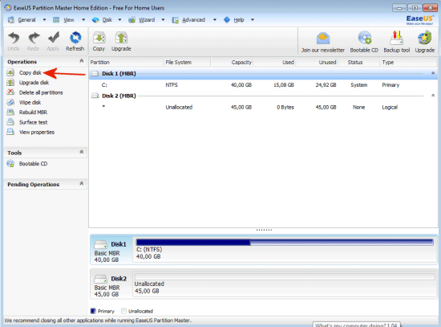441x327 pixels.
Task: Click the Upgrade star icon at the toolbar's right end
Action: click(424, 38)
